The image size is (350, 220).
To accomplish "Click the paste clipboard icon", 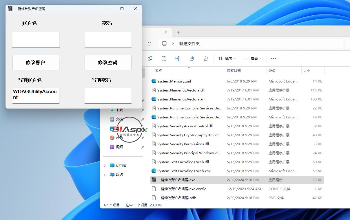I will (x=164, y=58).
